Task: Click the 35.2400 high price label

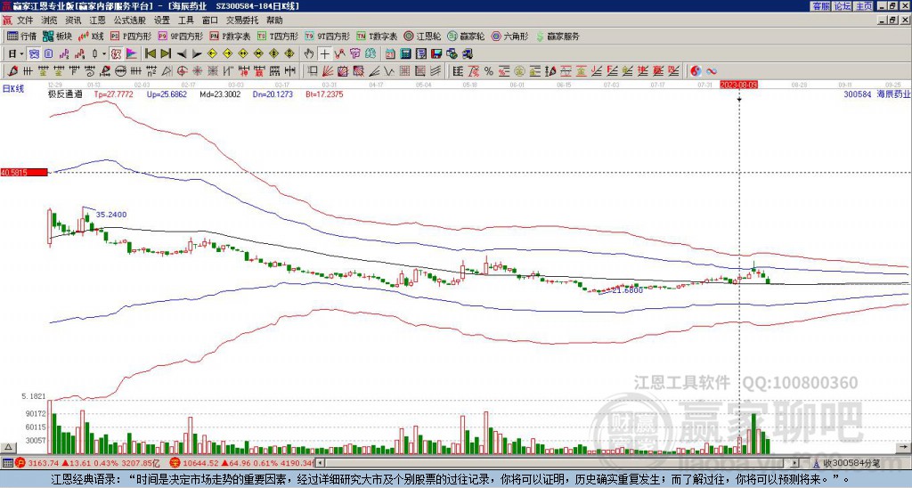Action: tap(111, 215)
